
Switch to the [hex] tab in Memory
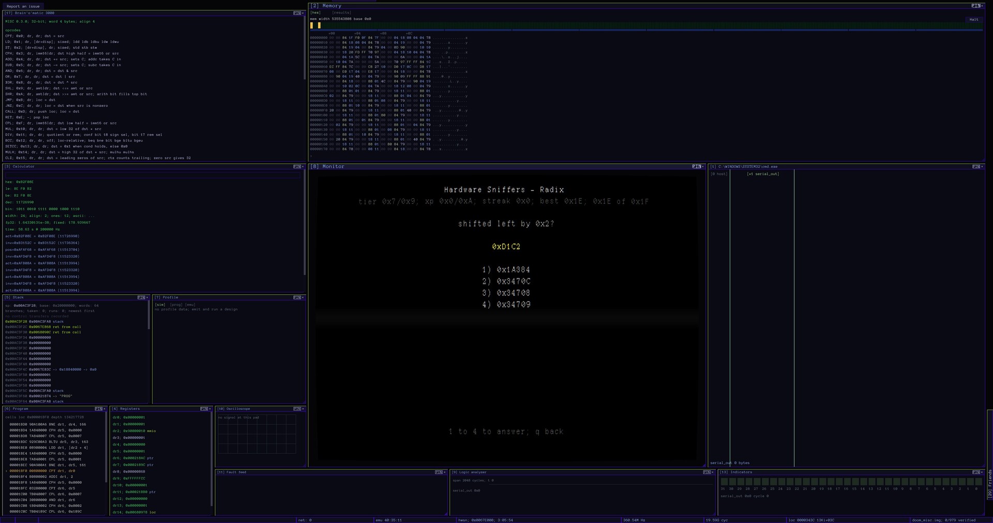point(315,12)
